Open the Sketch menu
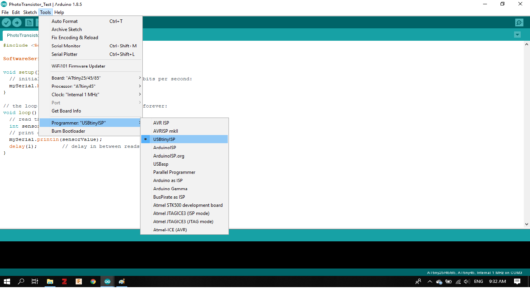The height and width of the screenshot is (298, 530). coord(30,12)
